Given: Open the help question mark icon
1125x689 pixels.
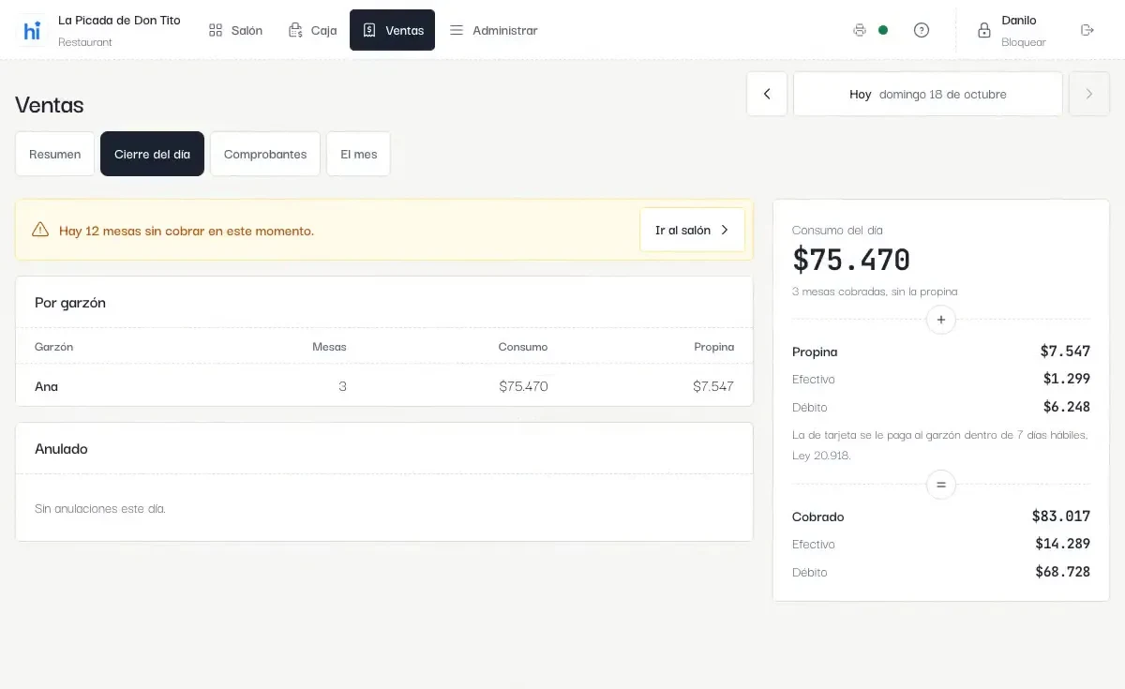Looking at the screenshot, I should click(x=922, y=30).
